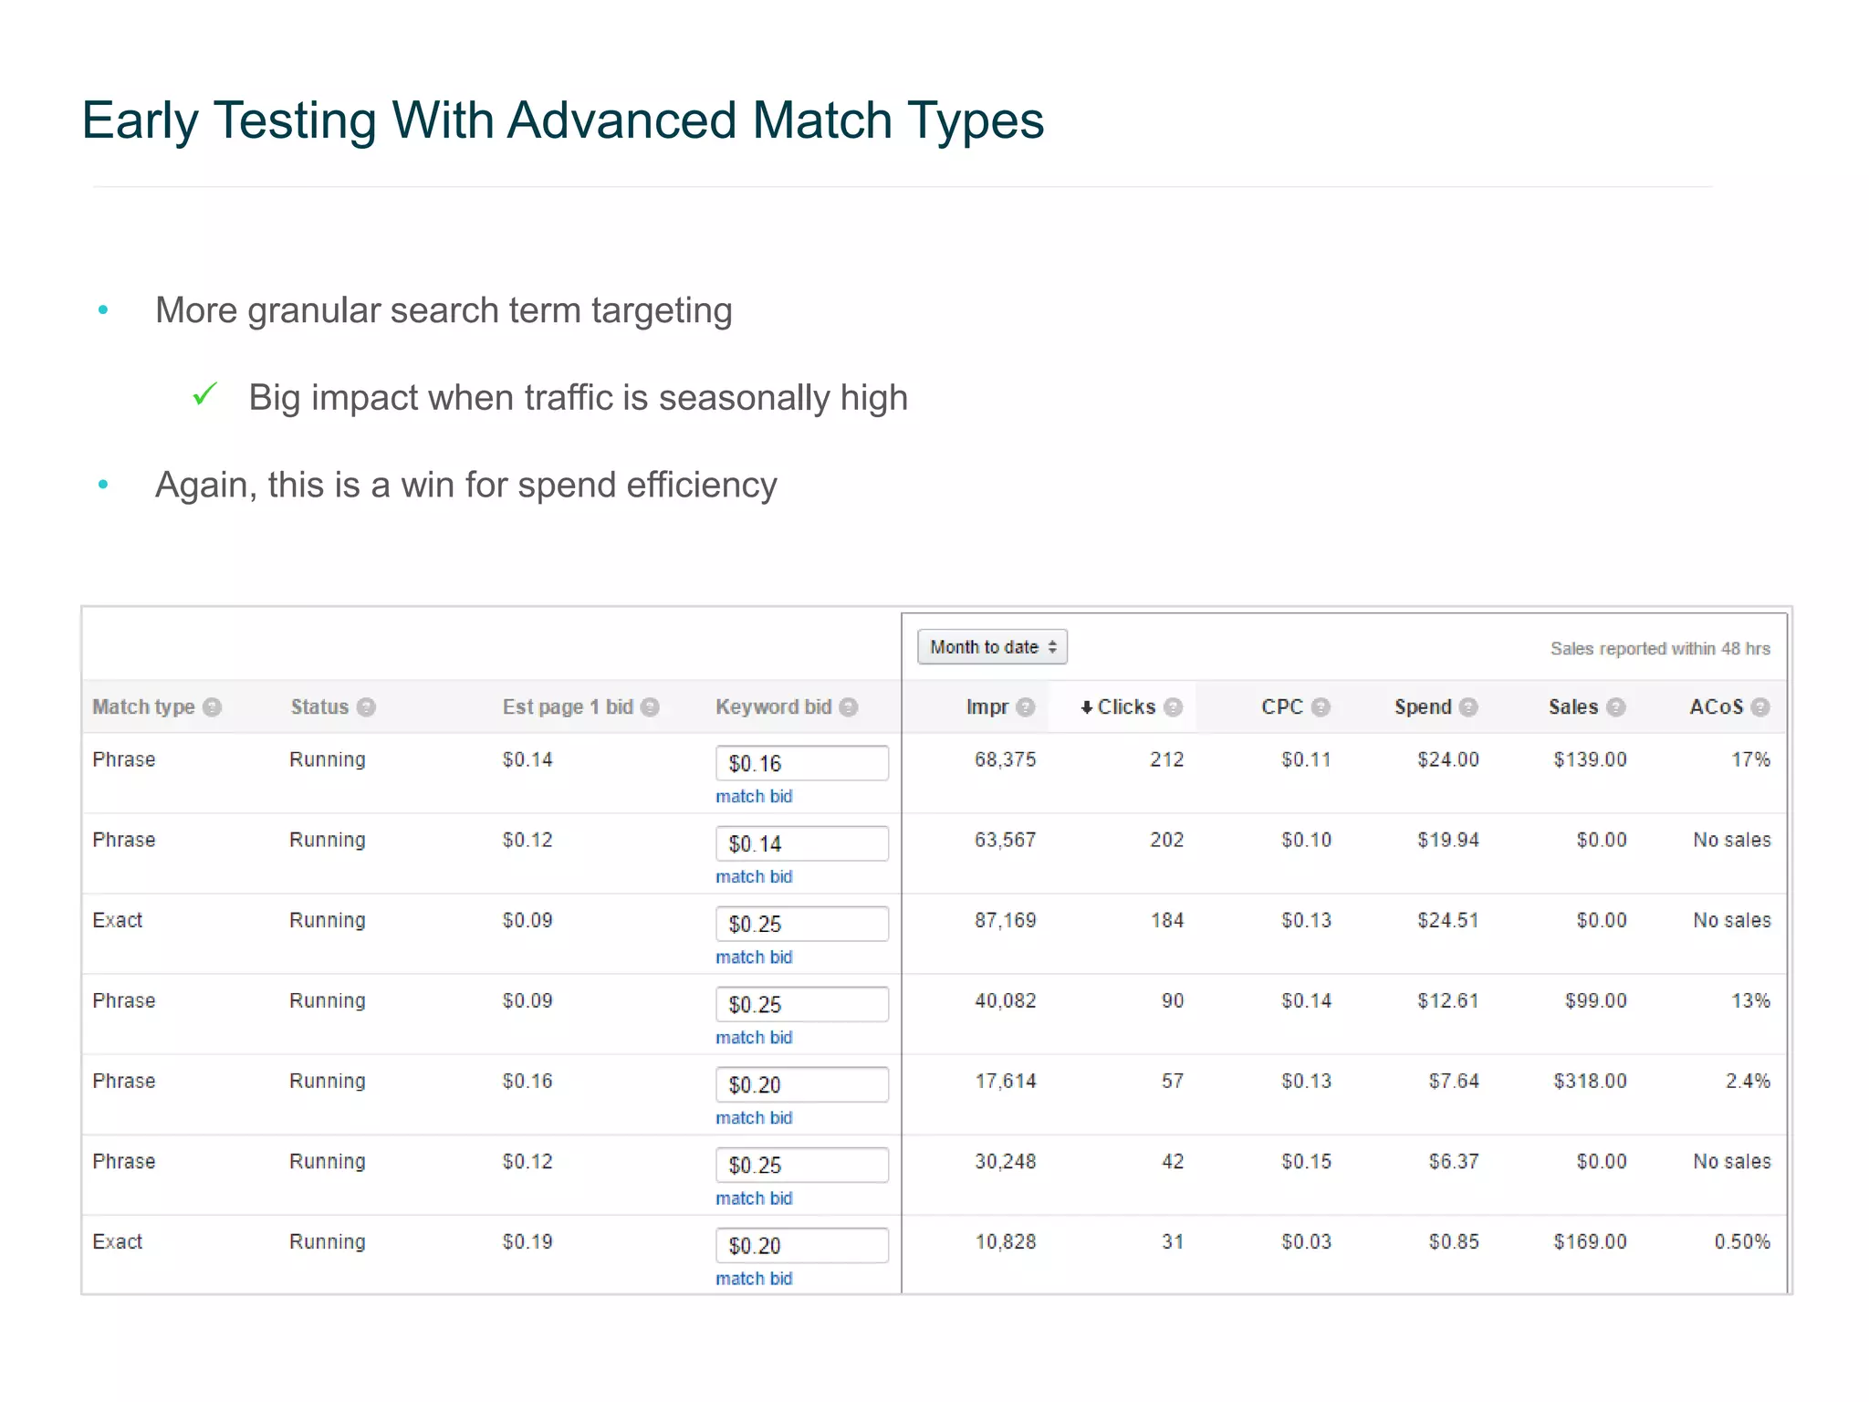
Task: Click keyword bid field in 40,082 impressions row
Action: 801,1004
